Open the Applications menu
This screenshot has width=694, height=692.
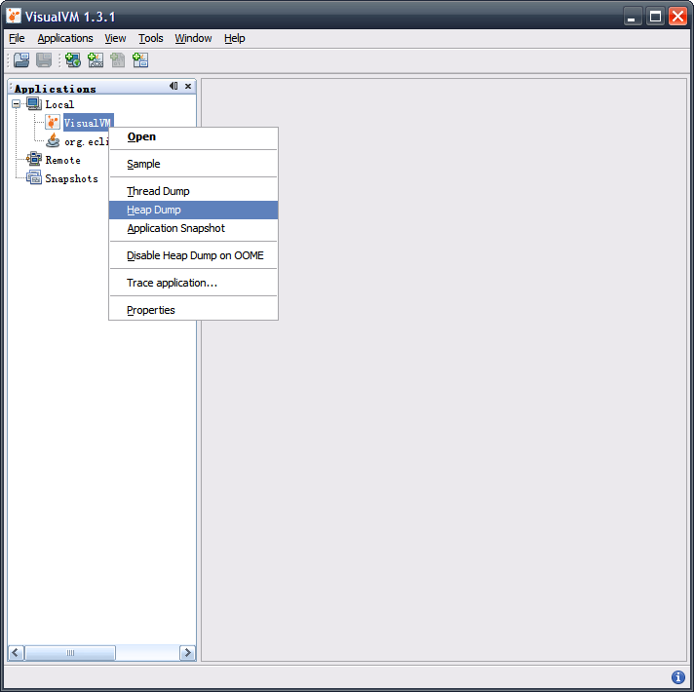[65, 38]
